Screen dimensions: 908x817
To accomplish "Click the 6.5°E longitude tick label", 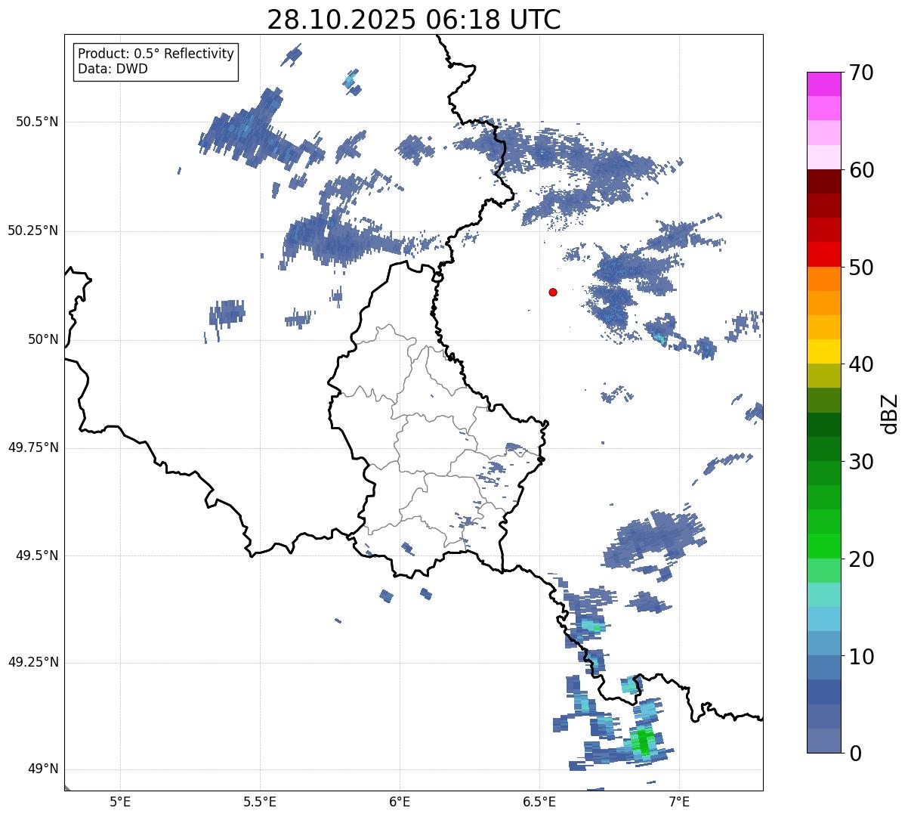I will pyautogui.click(x=539, y=802).
